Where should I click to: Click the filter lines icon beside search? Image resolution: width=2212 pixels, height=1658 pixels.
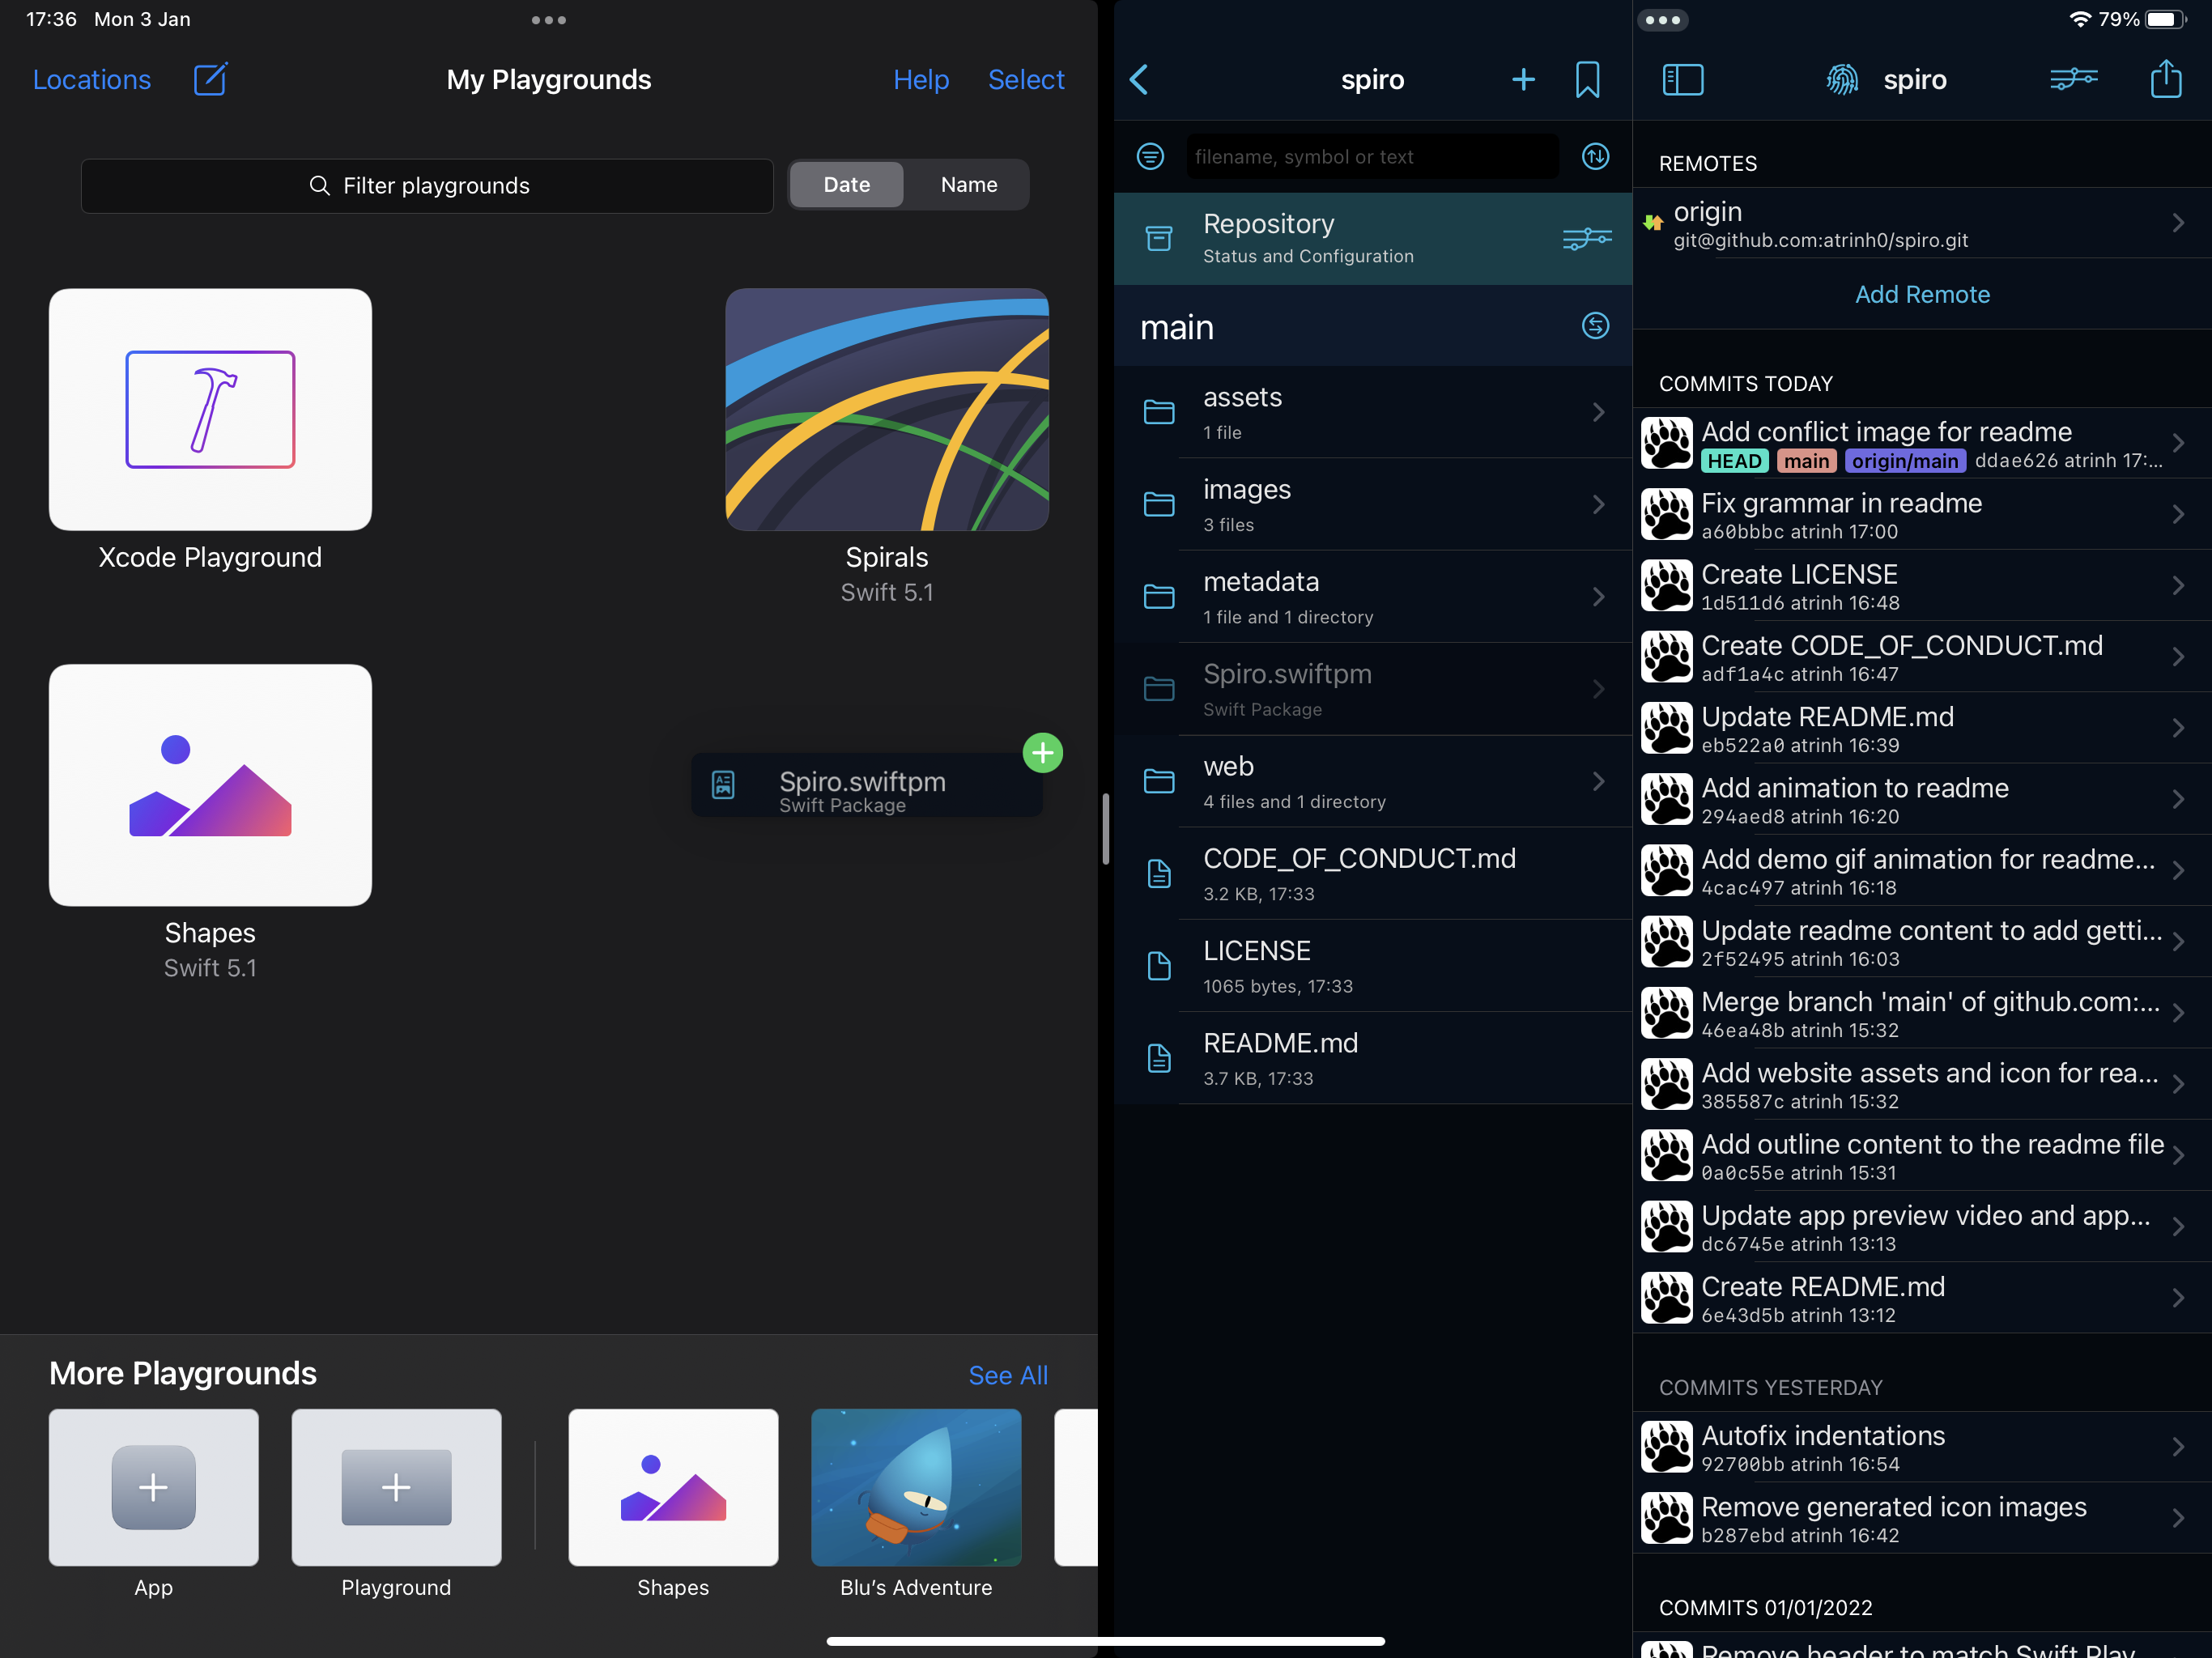tap(1150, 156)
